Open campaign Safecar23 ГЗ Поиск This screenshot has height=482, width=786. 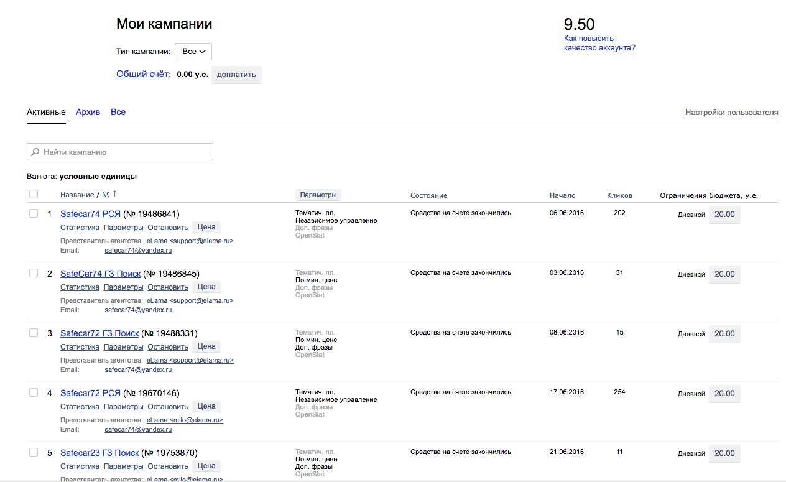click(x=99, y=453)
